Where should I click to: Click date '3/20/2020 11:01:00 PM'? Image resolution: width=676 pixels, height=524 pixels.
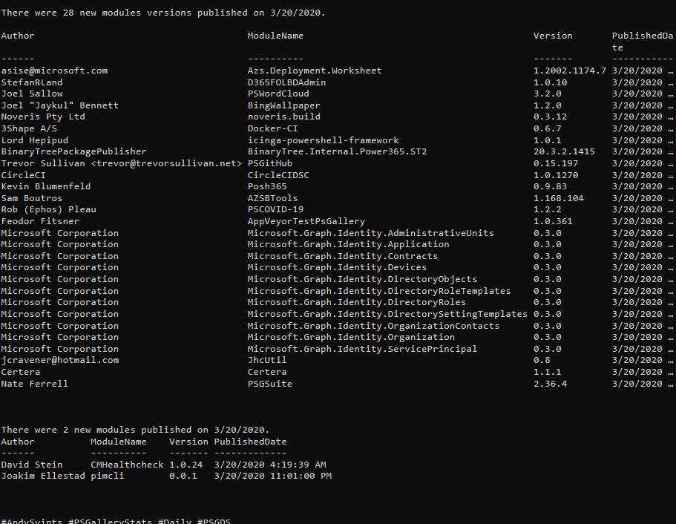click(273, 476)
